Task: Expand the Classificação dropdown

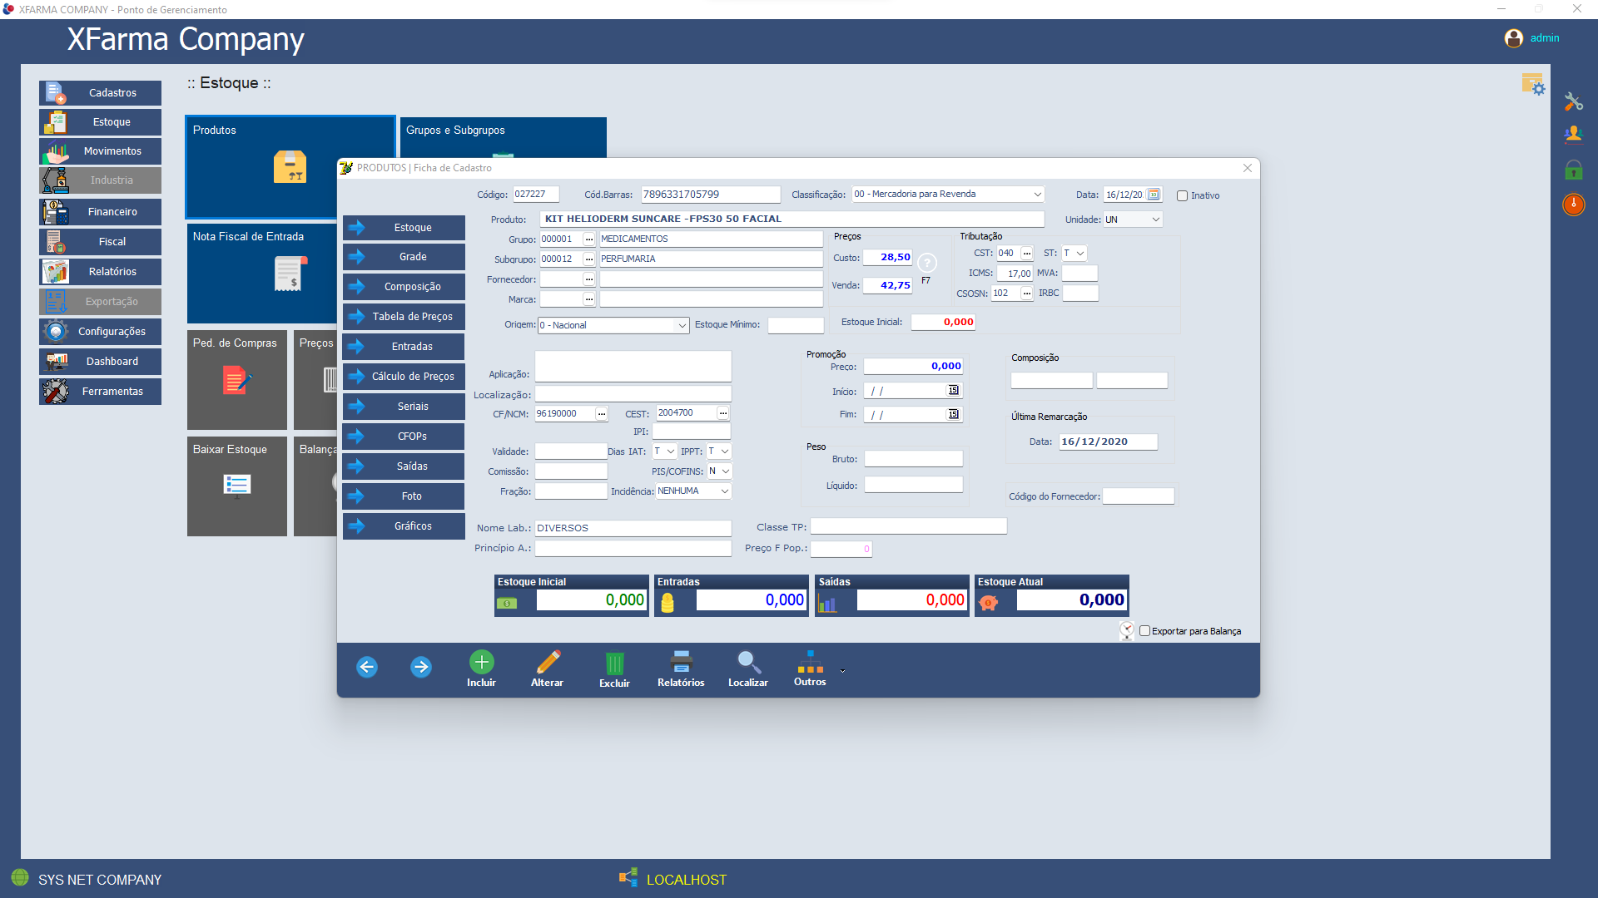Action: coord(1037,195)
